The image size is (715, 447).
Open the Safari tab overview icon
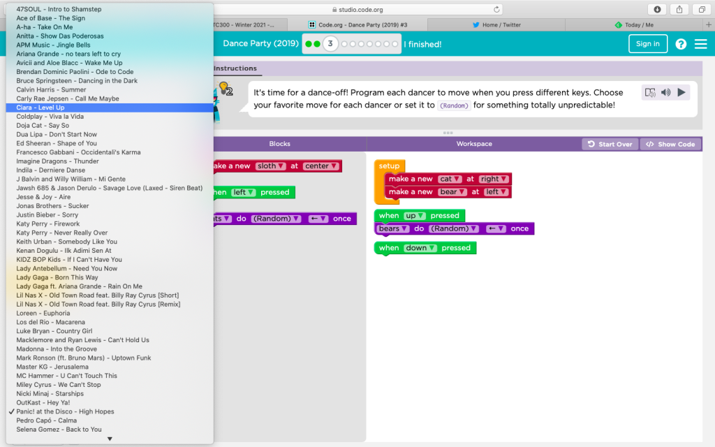[x=702, y=9]
